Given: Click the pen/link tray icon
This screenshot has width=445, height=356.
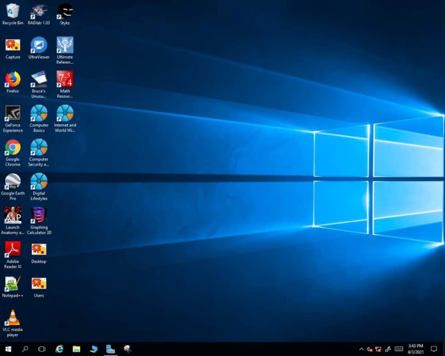Looking at the screenshot, I should 388,349.
